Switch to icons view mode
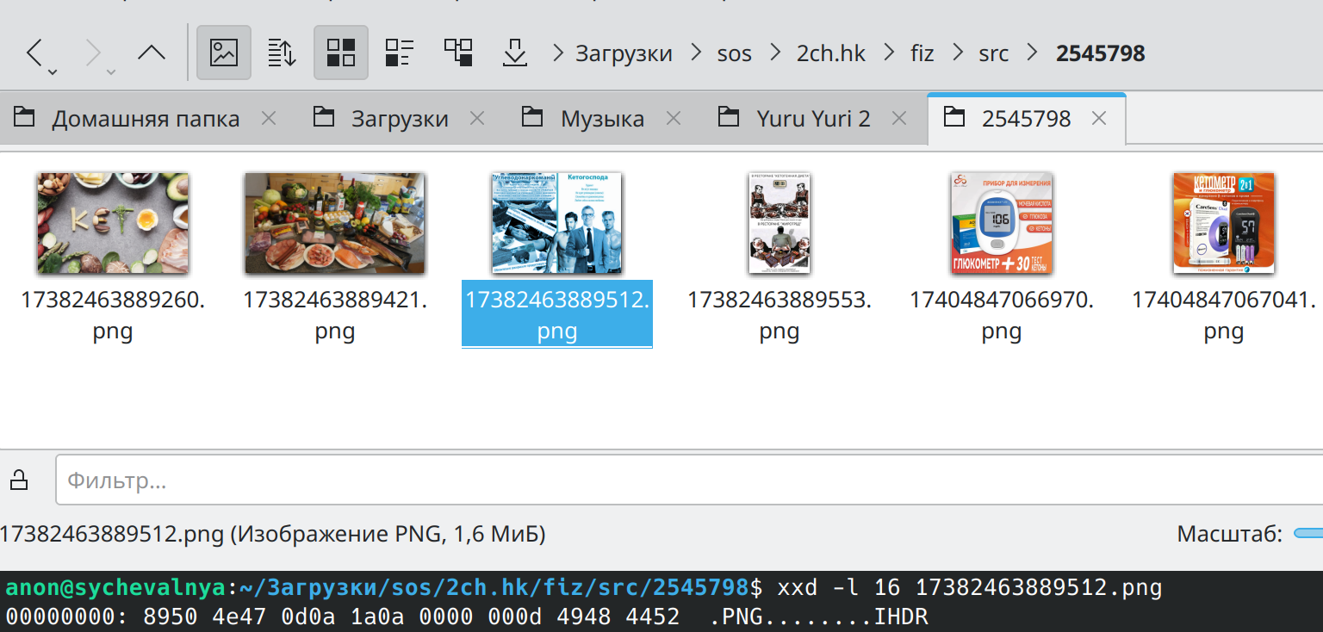Viewport: 1323px width, 632px height. click(341, 53)
